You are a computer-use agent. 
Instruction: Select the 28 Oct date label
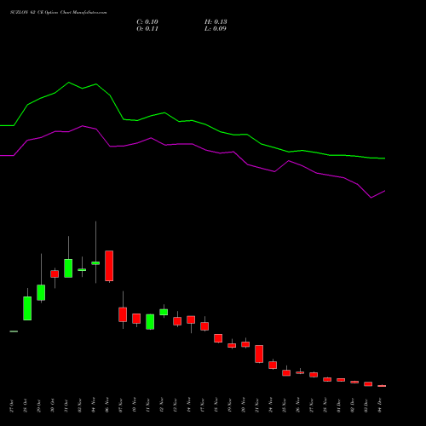pos(26,406)
